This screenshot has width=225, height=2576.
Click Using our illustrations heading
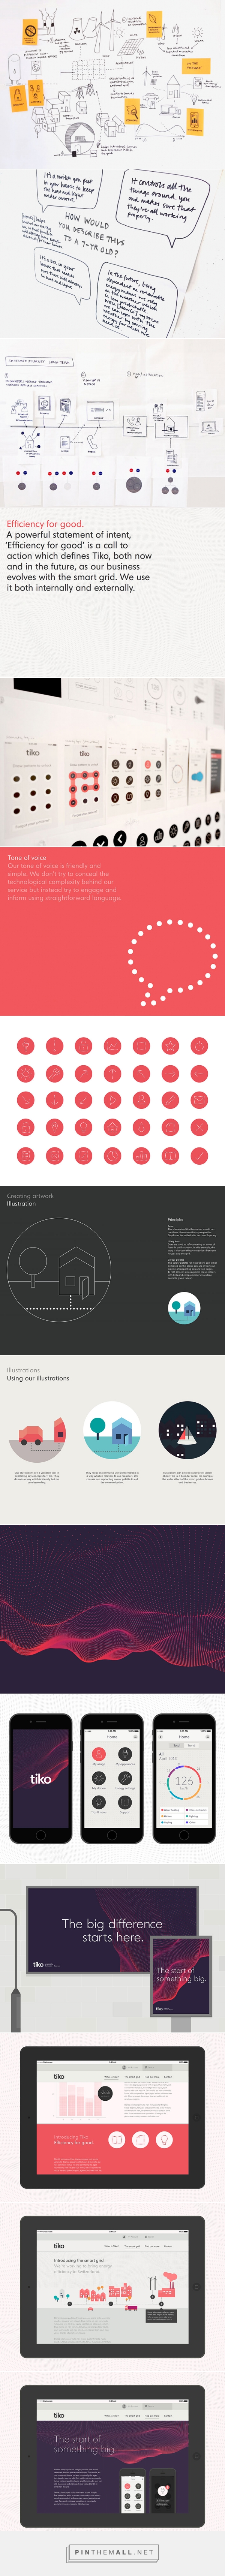pyautogui.click(x=38, y=1378)
